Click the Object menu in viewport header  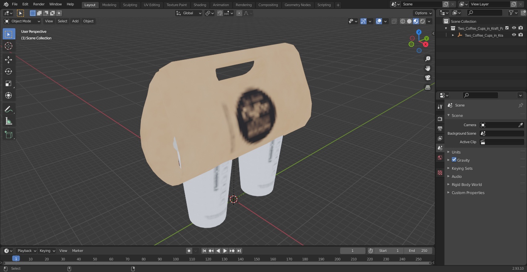88,21
